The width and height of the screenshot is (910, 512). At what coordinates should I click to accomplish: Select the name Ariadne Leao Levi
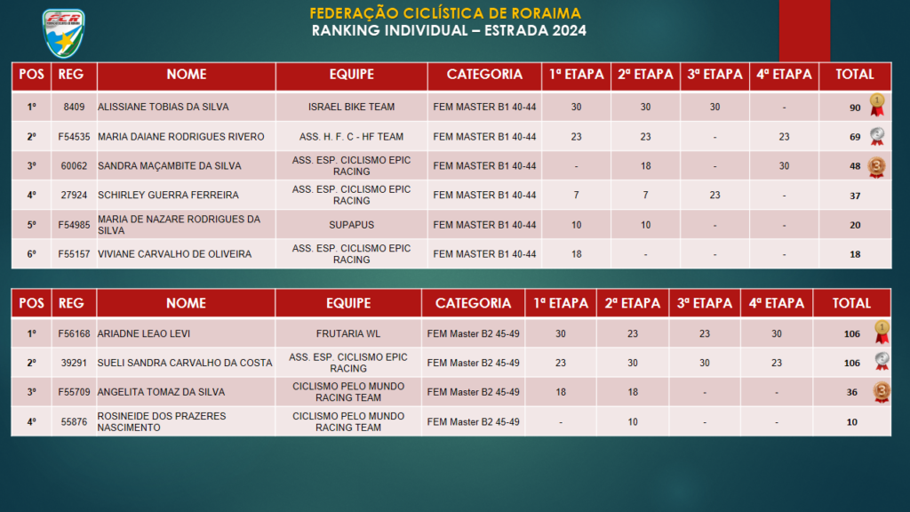tap(143, 334)
